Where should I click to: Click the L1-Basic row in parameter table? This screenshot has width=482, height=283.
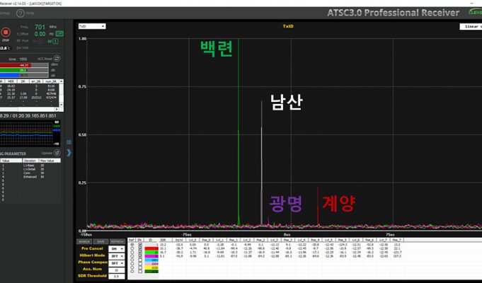coord(30,166)
